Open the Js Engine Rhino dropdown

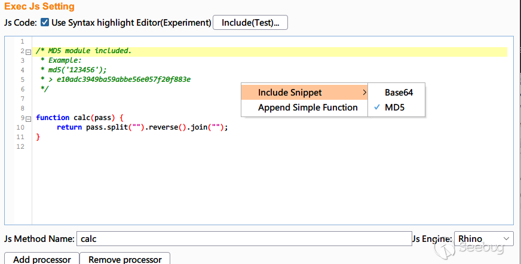(x=483, y=239)
